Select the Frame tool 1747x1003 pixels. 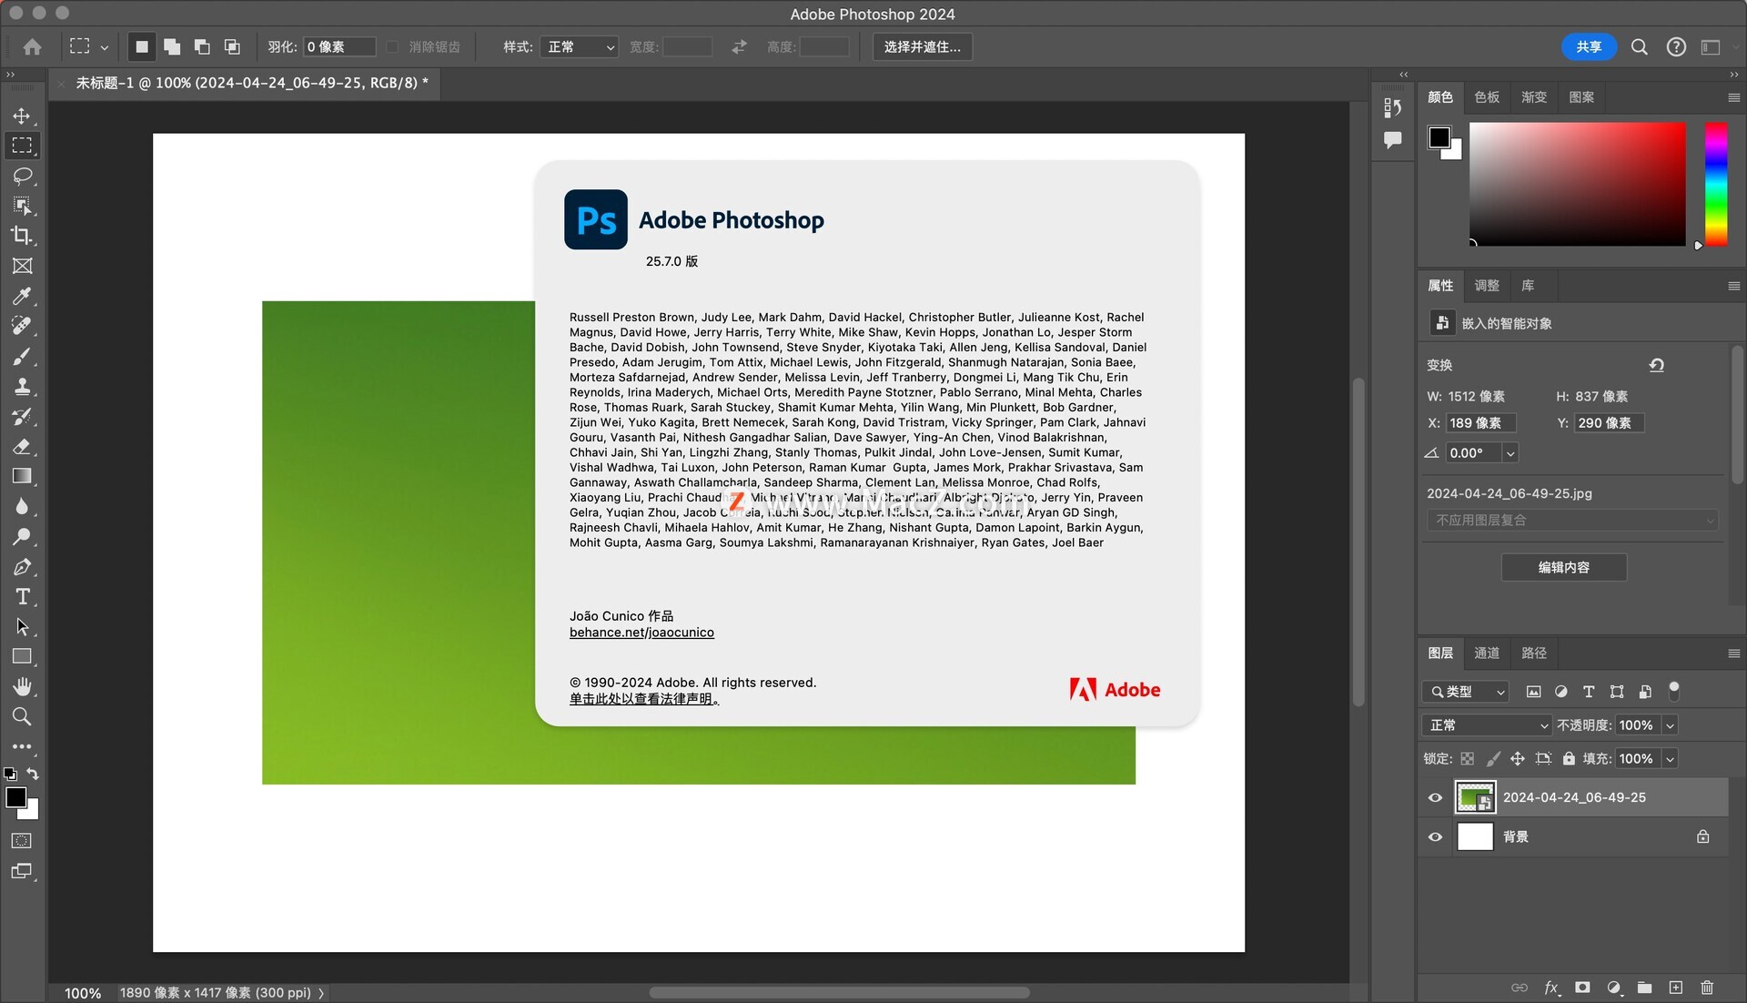22,266
